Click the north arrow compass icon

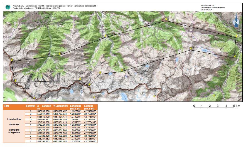(237, 21)
